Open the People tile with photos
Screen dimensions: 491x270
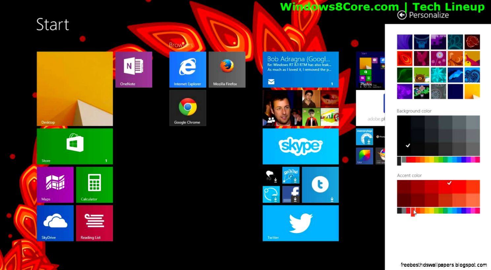point(301,108)
